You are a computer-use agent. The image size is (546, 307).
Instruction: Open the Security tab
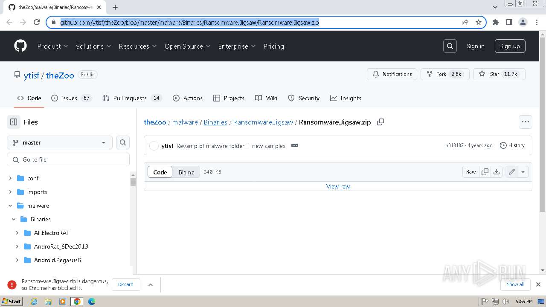pyautogui.click(x=304, y=98)
